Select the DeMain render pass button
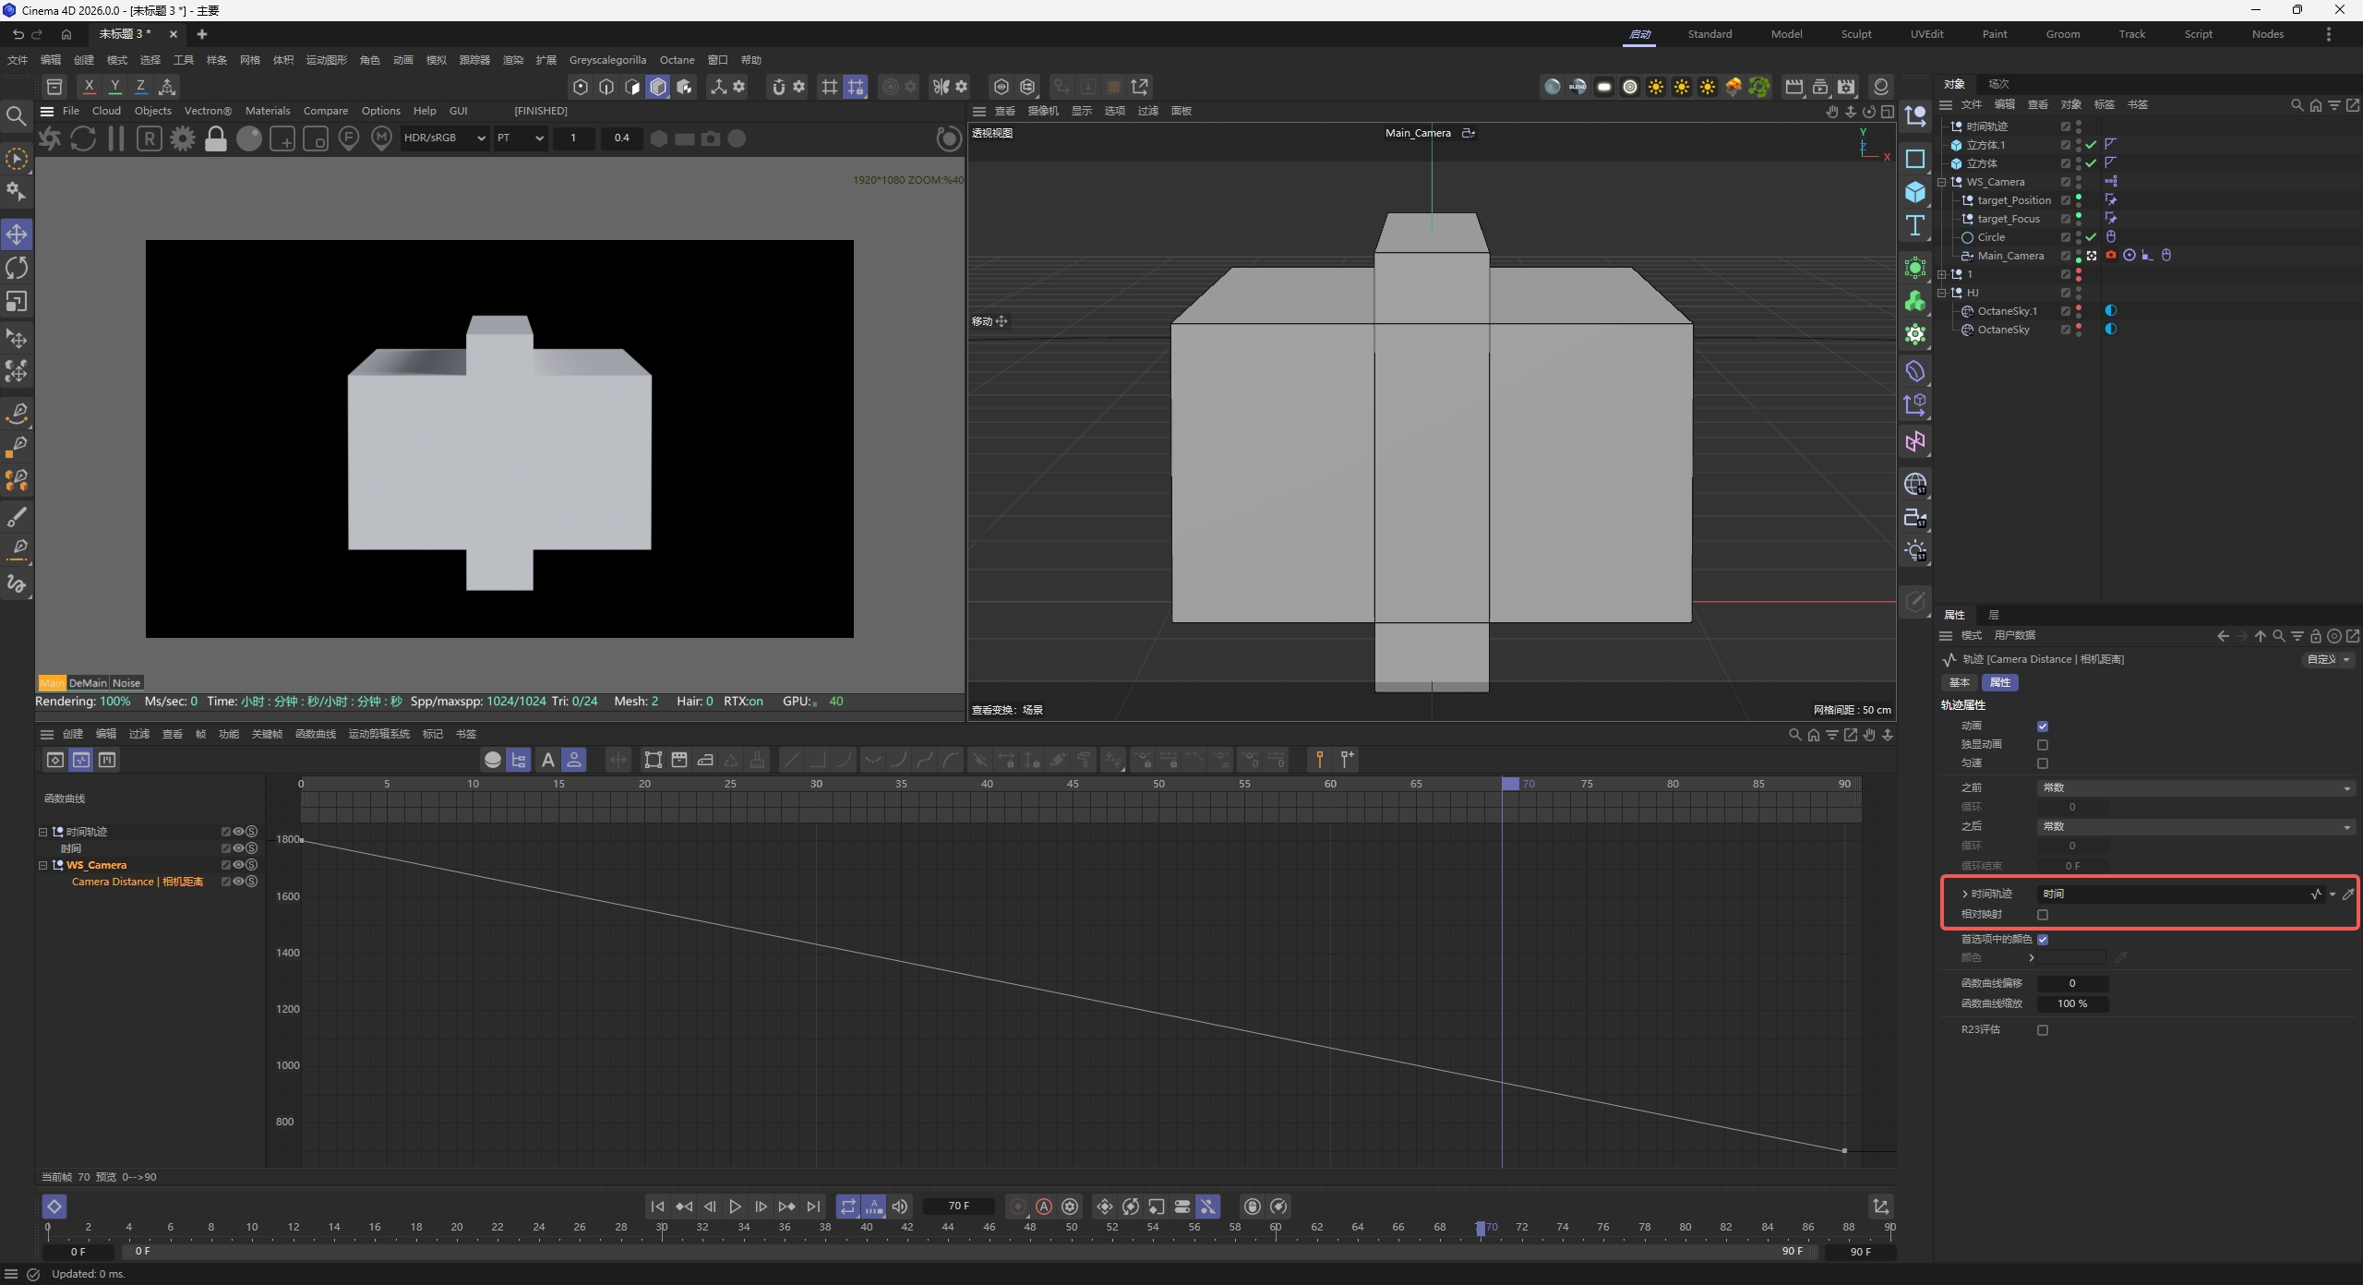2363x1285 pixels. coord(88,683)
